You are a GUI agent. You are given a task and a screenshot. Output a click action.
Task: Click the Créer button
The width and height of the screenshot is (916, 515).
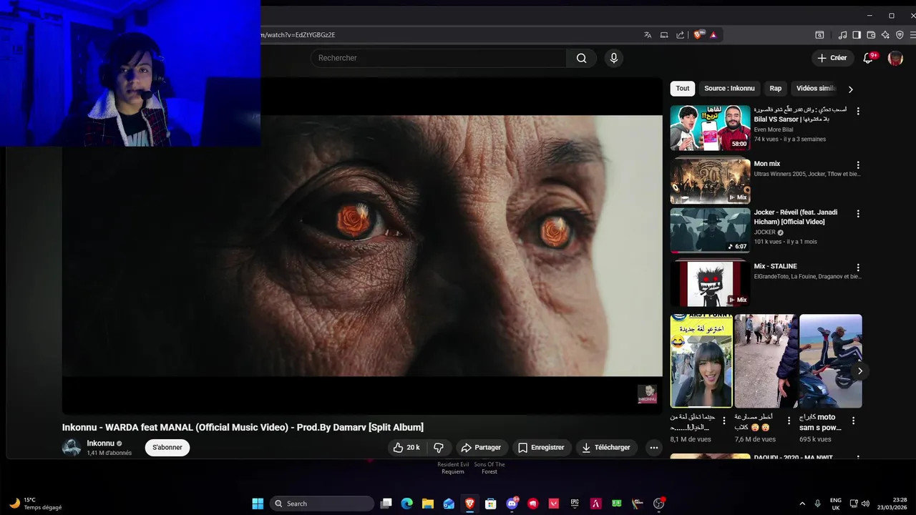click(833, 58)
